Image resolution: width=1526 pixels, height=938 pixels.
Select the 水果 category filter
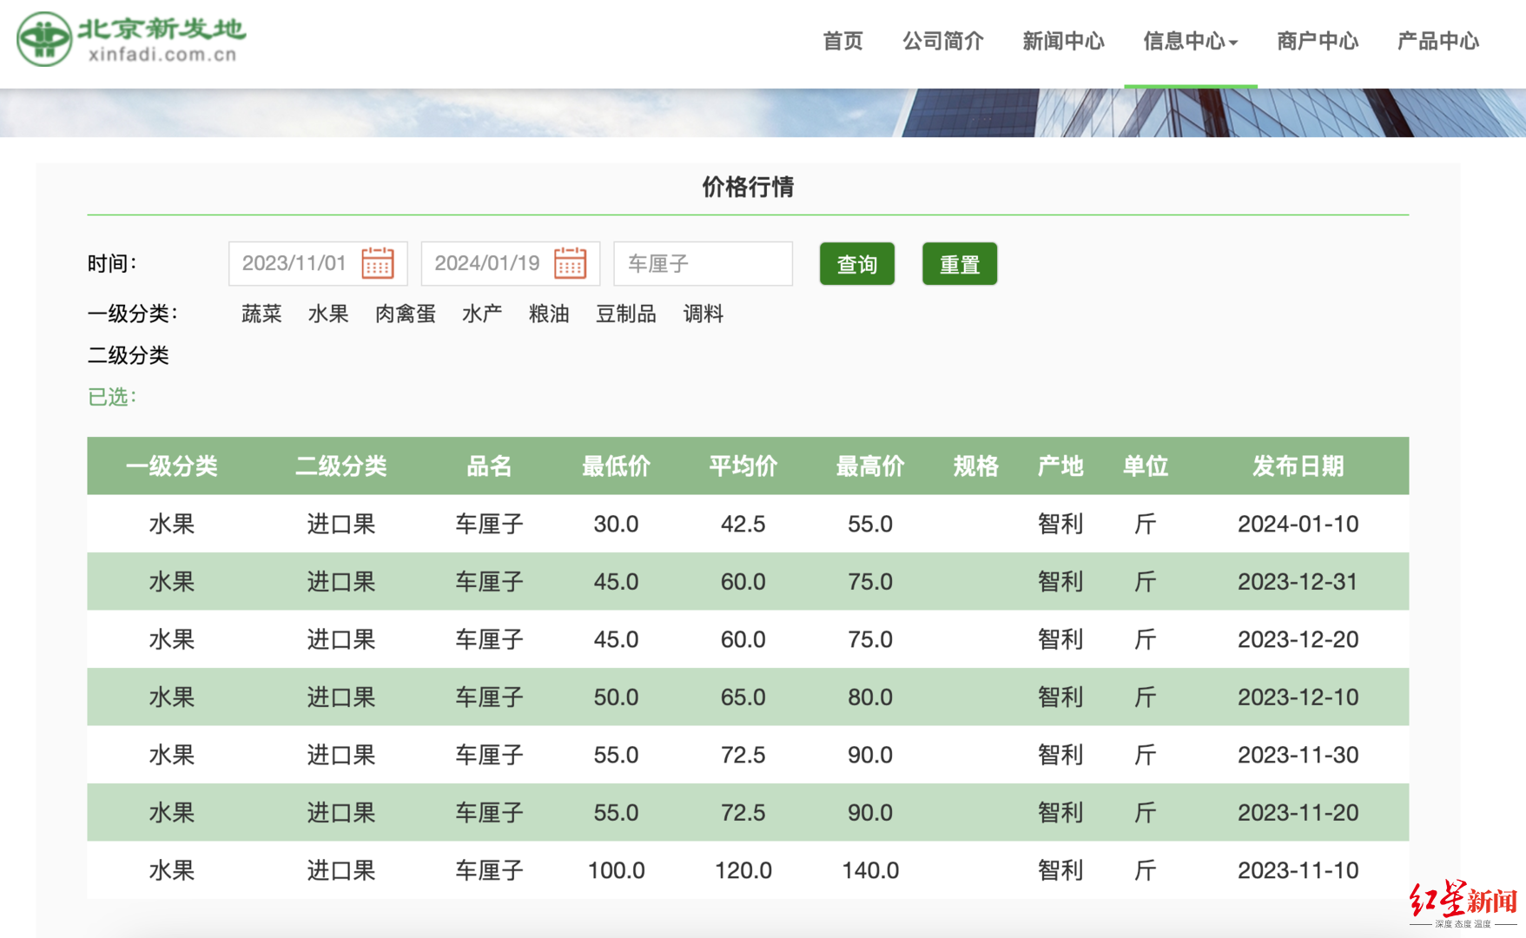327,314
